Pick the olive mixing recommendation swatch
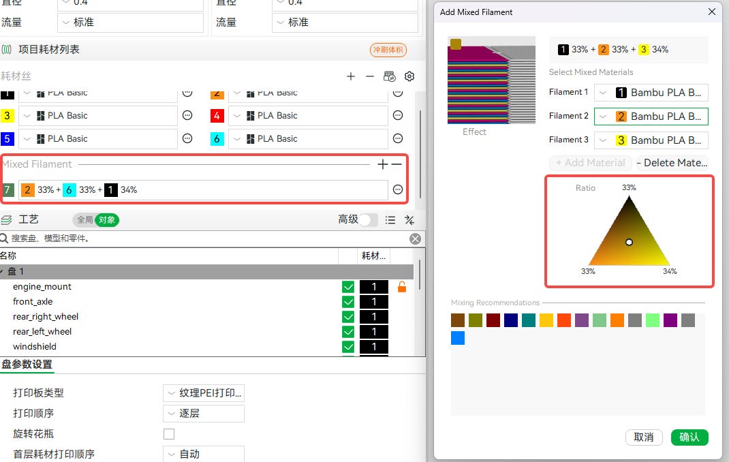Viewport: 729px width, 462px height. (x=476, y=320)
